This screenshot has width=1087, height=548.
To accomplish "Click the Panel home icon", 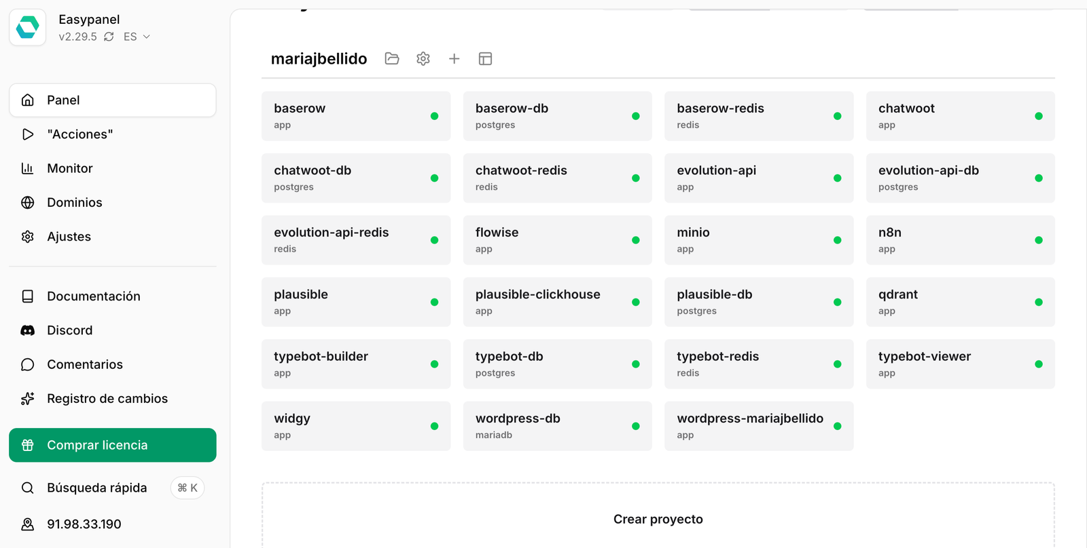I will coord(28,100).
